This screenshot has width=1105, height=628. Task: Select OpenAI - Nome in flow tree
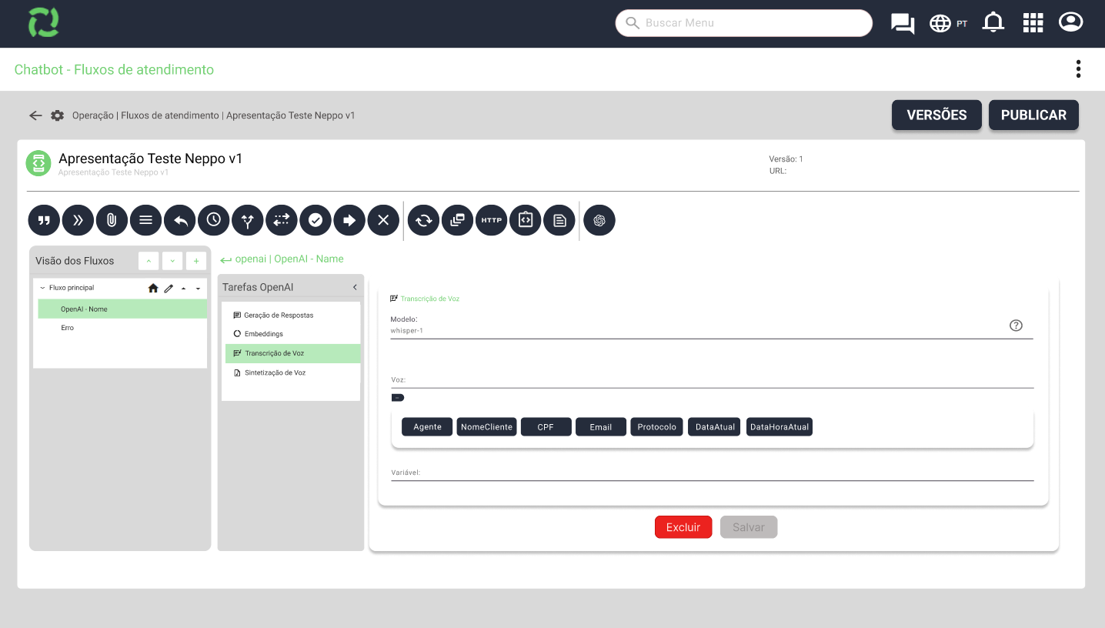pyautogui.click(x=122, y=309)
